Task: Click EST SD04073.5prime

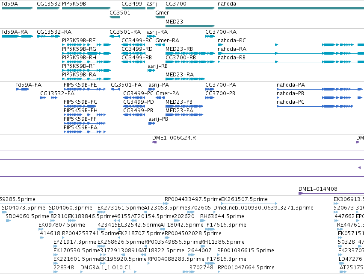Action: (x=24, y=208)
